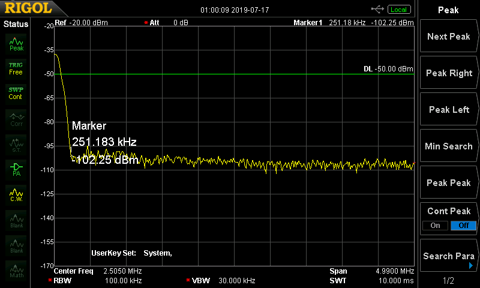Select the TRIG Free status icon
480x288 pixels.
[x=16, y=69]
